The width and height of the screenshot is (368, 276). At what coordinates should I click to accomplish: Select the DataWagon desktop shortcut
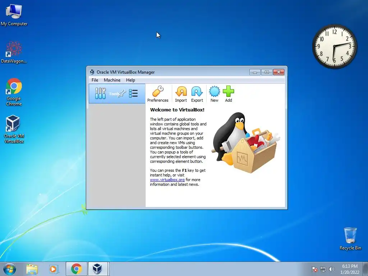point(14,52)
